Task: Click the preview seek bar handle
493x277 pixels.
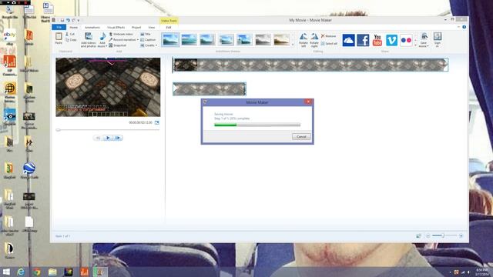Action: pyautogui.click(x=58, y=130)
